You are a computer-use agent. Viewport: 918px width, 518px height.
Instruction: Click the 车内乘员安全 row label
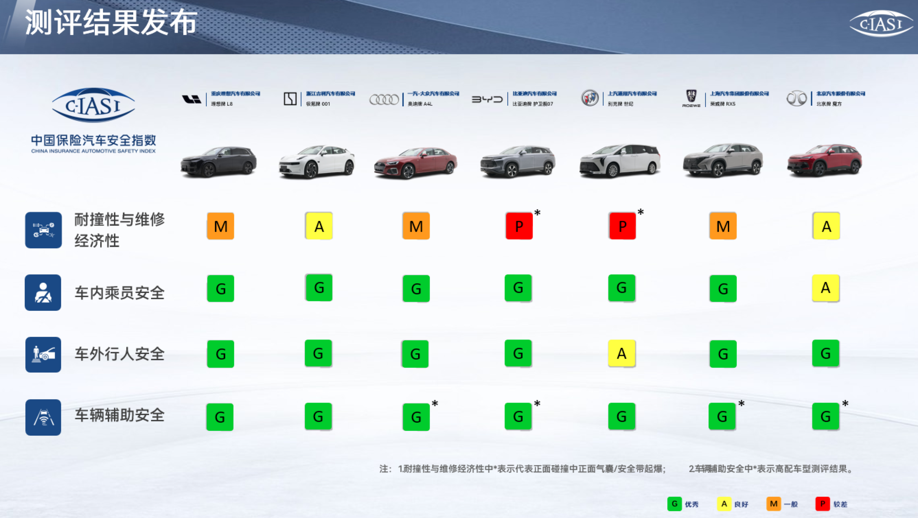(x=119, y=293)
